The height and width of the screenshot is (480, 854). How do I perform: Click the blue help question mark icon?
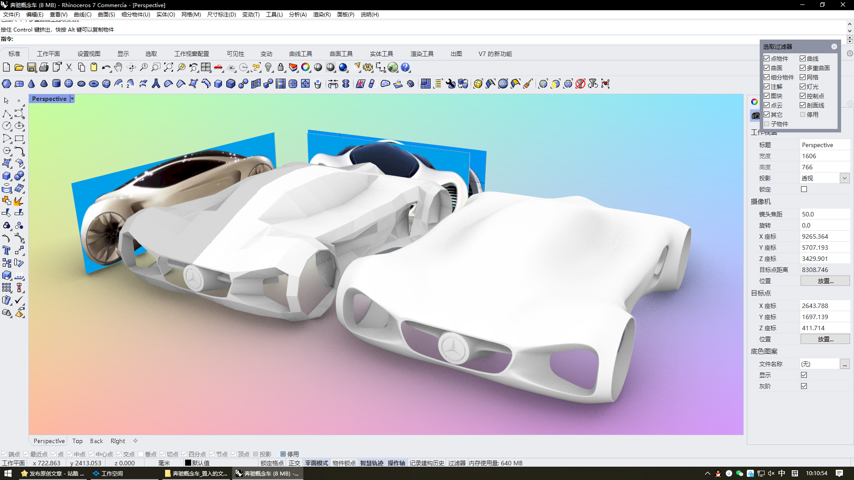tap(405, 68)
